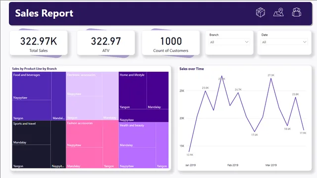Click Electronic accessories Naypyitaw tile
Screen dimensions: 317x178
pos(84,84)
